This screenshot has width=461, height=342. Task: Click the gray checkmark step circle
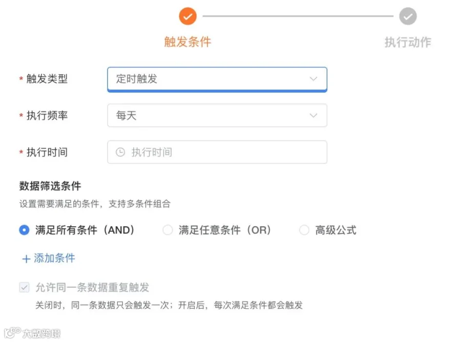pyautogui.click(x=408, y=16)
